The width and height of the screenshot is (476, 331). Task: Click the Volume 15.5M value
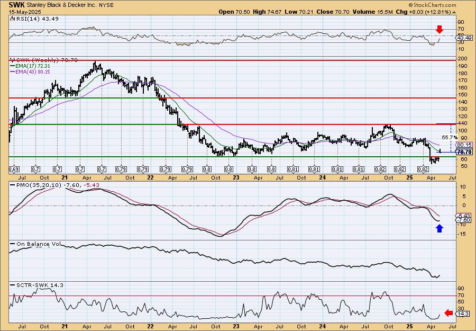(x=373, y=12)
